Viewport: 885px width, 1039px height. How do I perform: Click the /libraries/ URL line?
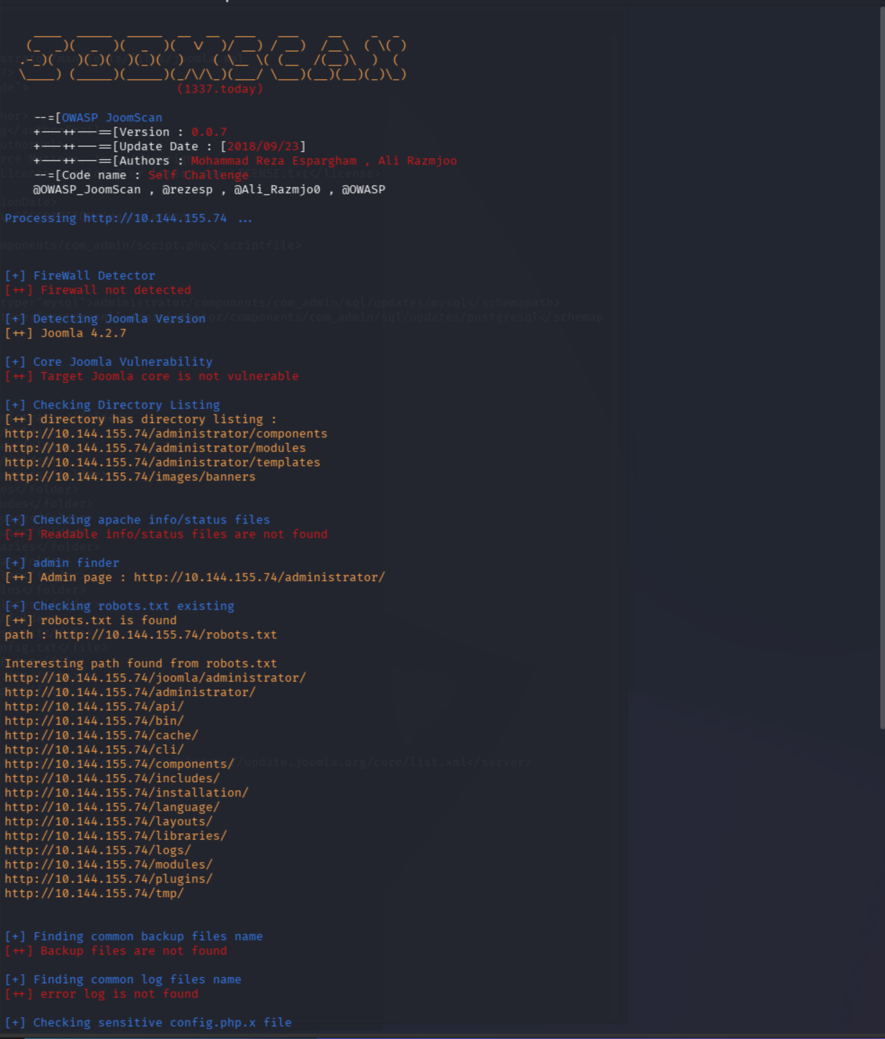click(x=116, y=836)
